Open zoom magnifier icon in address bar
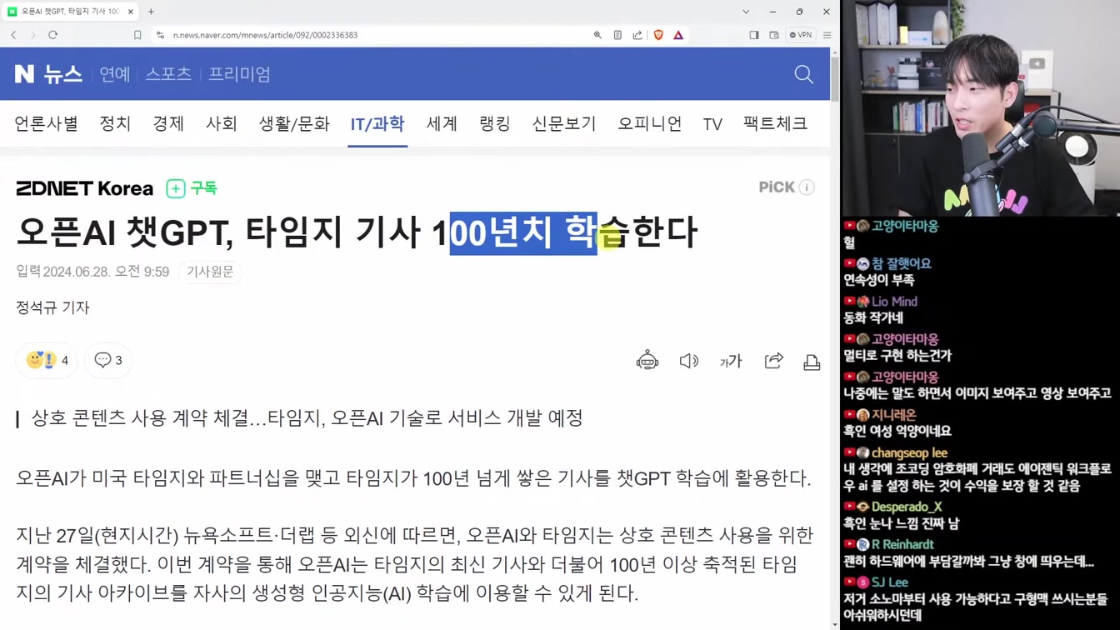The width and height of the screenshot is (1120, 630). 597,35
